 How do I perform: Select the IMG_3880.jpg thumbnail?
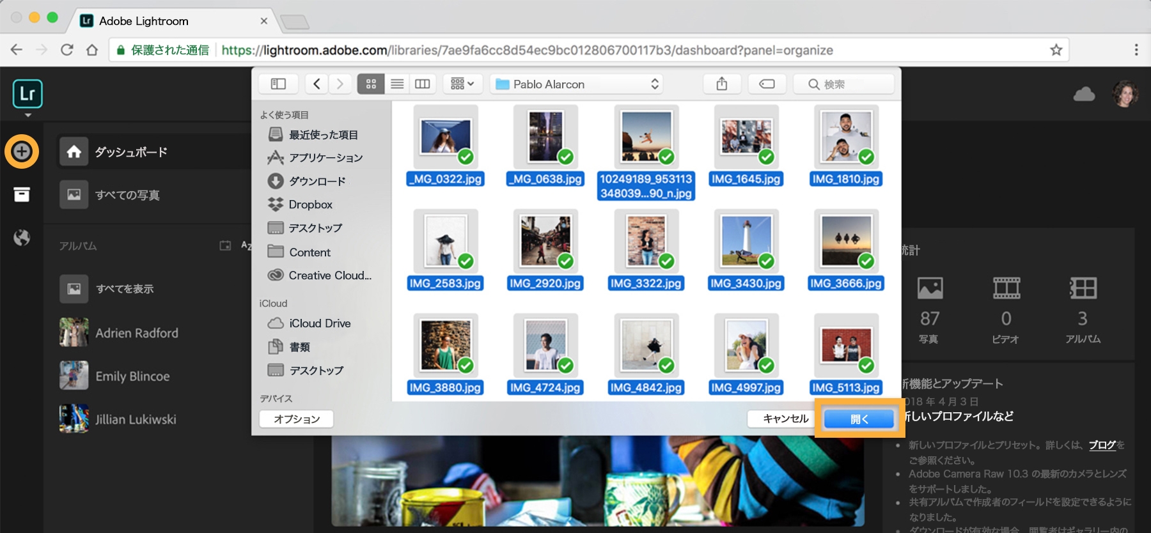pyautogui.click(x=446, y=344)
